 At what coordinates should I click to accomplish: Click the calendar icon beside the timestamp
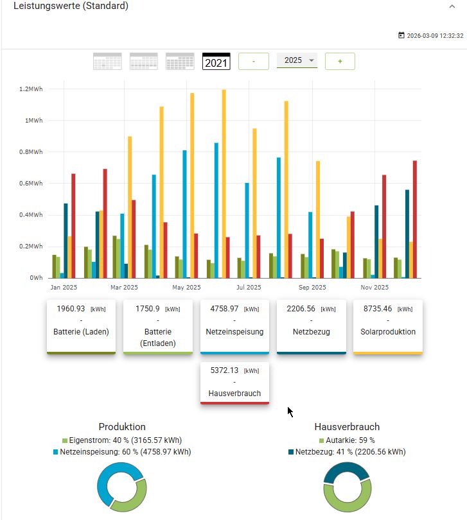[401, 36]
